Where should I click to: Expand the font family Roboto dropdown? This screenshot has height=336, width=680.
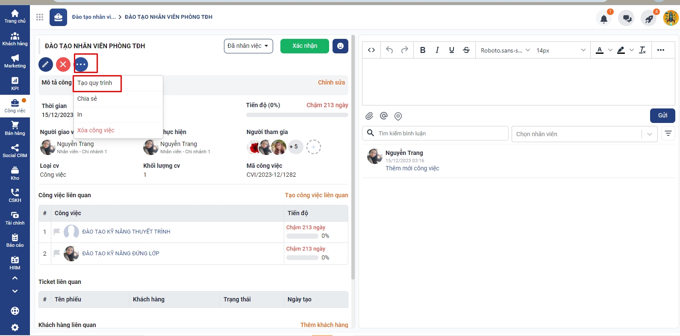505,50
